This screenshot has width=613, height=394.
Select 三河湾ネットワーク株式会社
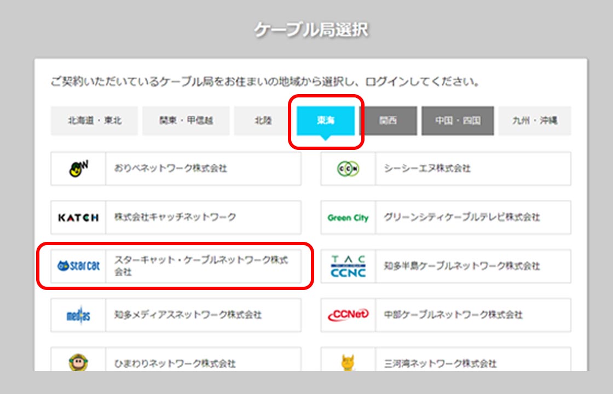[446, 360]
